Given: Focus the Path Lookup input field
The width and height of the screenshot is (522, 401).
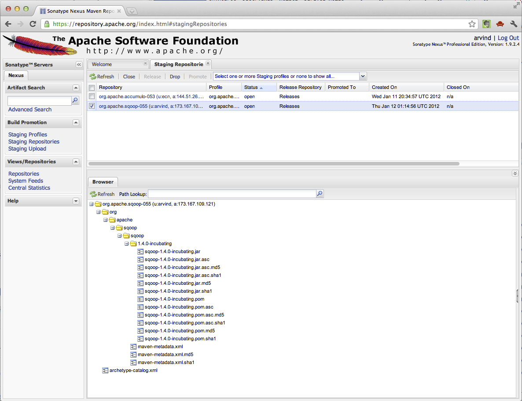Looking at the screenshot, I should click(x=232, y=194).
